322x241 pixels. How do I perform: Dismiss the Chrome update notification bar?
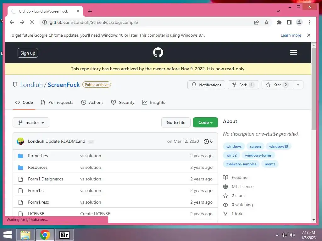309,35
